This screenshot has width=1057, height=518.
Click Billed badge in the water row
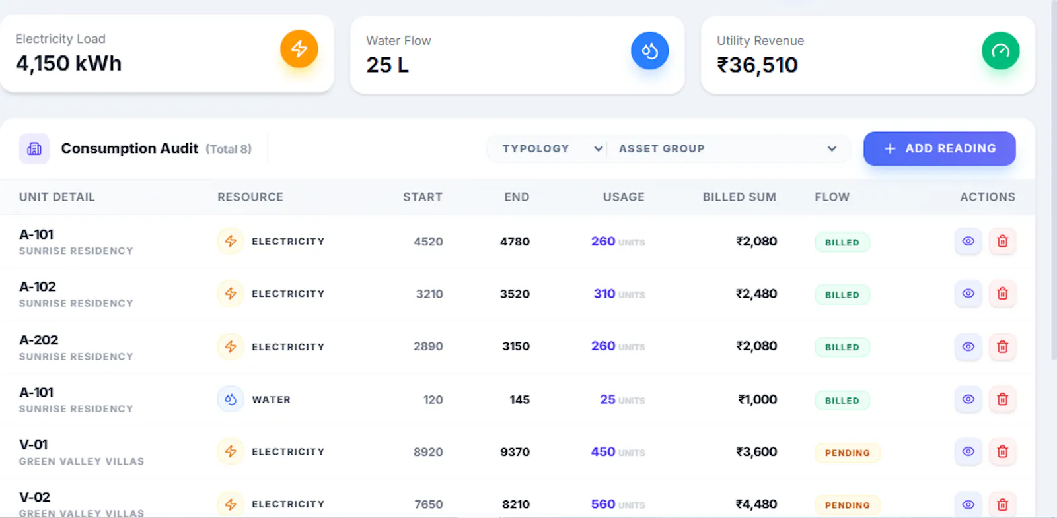842,400
